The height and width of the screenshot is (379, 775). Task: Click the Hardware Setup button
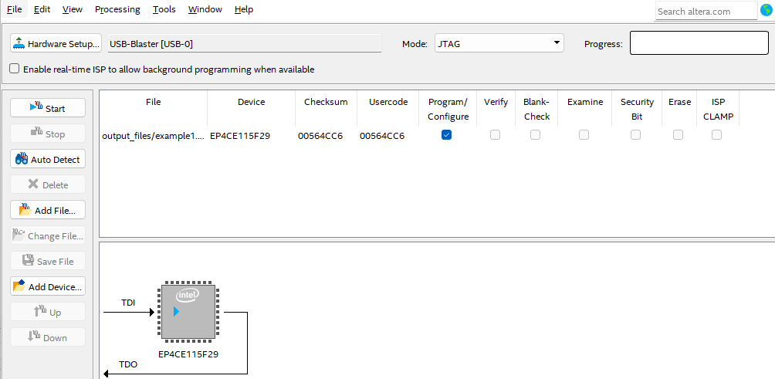point(56,43)
